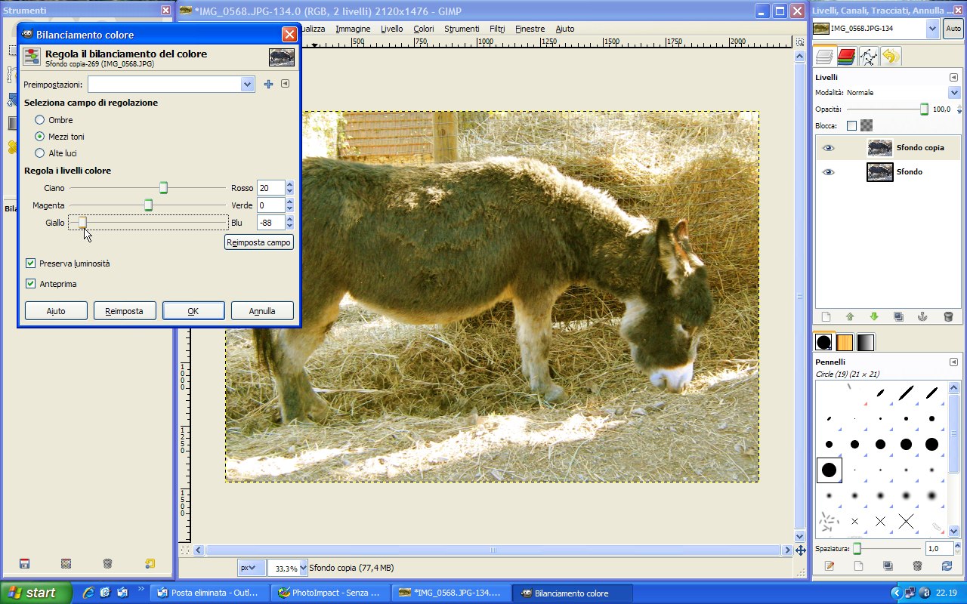Click the Giallo-Blu slider handle
Image resolution: width=967 pixels, height=604 pixels.
click(x=82, y=222)
